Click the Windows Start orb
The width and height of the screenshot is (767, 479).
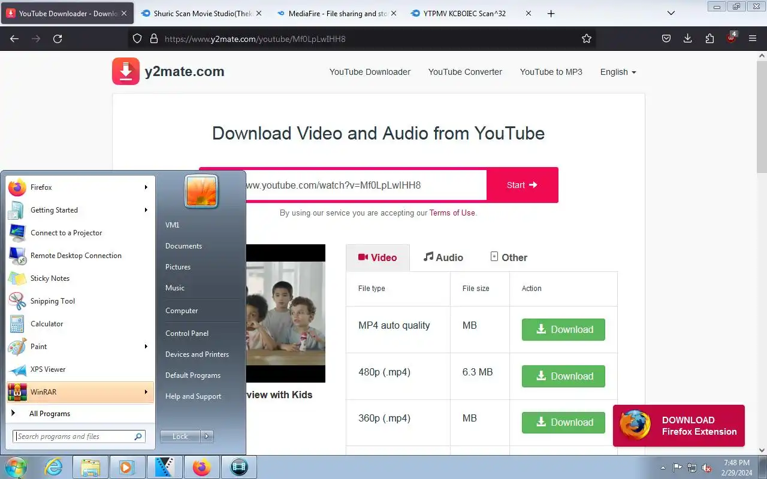[16, 467]
